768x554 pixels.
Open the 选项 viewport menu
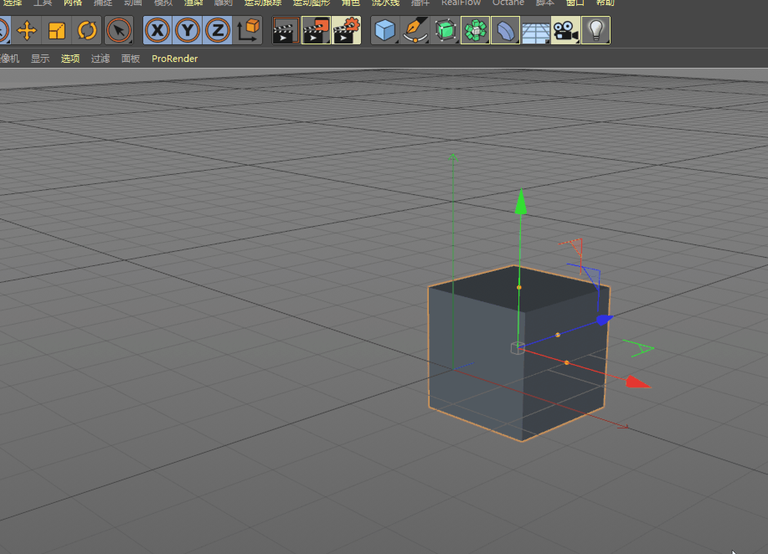tap(70, 59)
